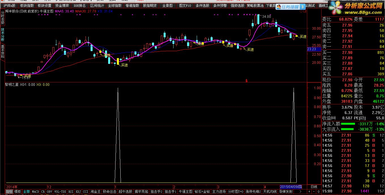
Task: Open 沪深A股 from the toolbar
Action: [x=10, y=5]
